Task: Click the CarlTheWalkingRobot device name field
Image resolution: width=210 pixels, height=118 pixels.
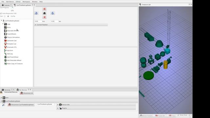Action: pos(45,104)
